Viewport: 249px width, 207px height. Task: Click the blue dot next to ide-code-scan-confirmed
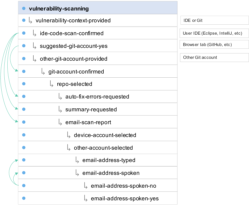(23, 33)
